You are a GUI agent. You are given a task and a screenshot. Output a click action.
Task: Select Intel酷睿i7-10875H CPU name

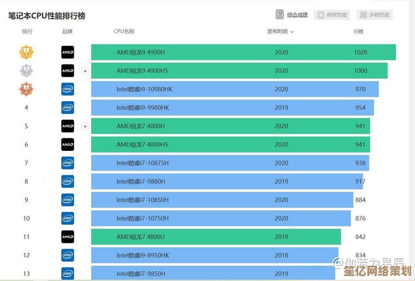click(143, 163)
